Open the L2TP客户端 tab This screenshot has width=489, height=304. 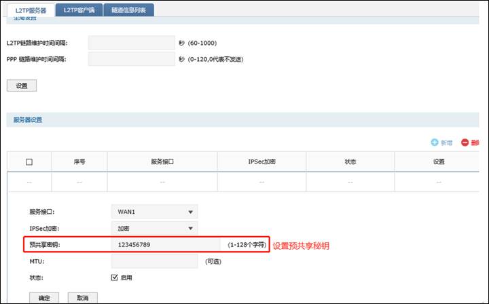coord(79,9)
